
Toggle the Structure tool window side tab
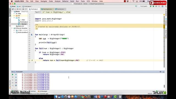pos(10,23)
